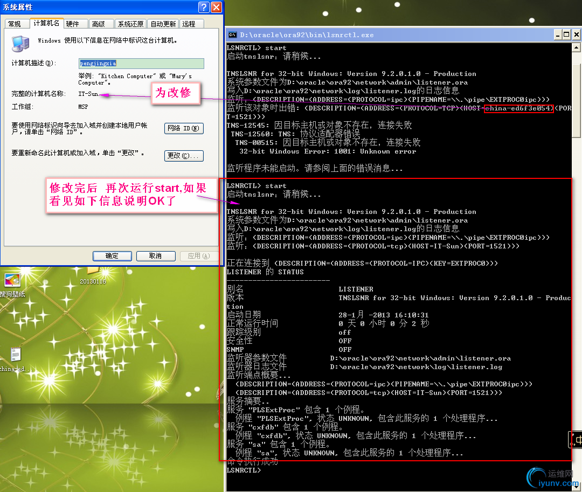Click the 更改 button to rename computer
582x492 pixels.
point(184,156)
